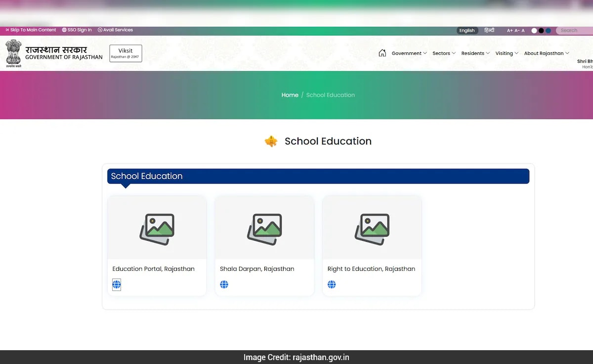The height and width of the screenshot is (364, 593).
Task: Open the Visiting menu
Action: [507, 53]
